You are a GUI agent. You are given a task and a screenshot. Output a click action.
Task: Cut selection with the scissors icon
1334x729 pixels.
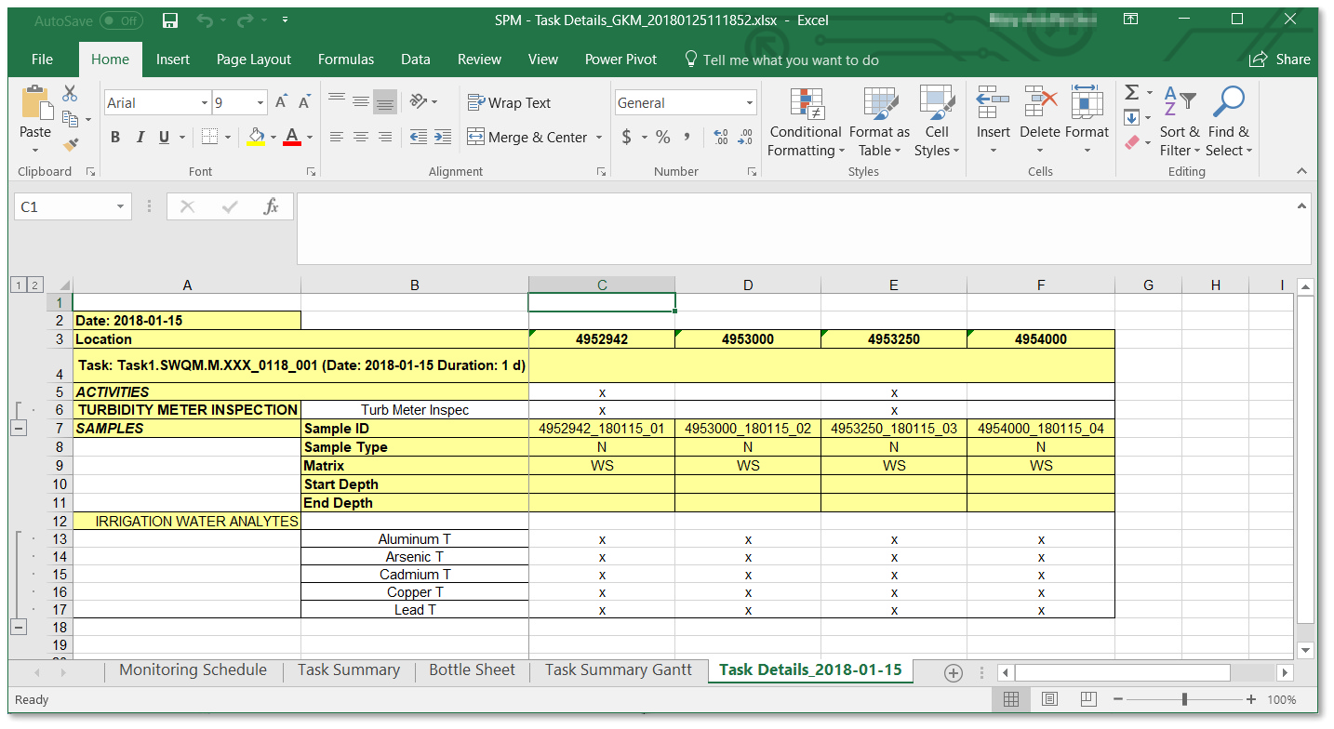point(70,94)
